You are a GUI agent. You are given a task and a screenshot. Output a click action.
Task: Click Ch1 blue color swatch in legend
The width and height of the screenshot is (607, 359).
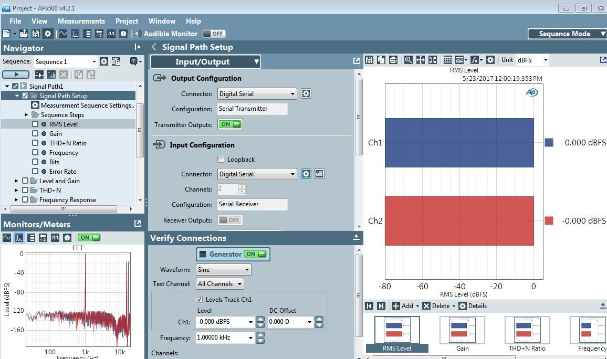(x=549, y=142)
